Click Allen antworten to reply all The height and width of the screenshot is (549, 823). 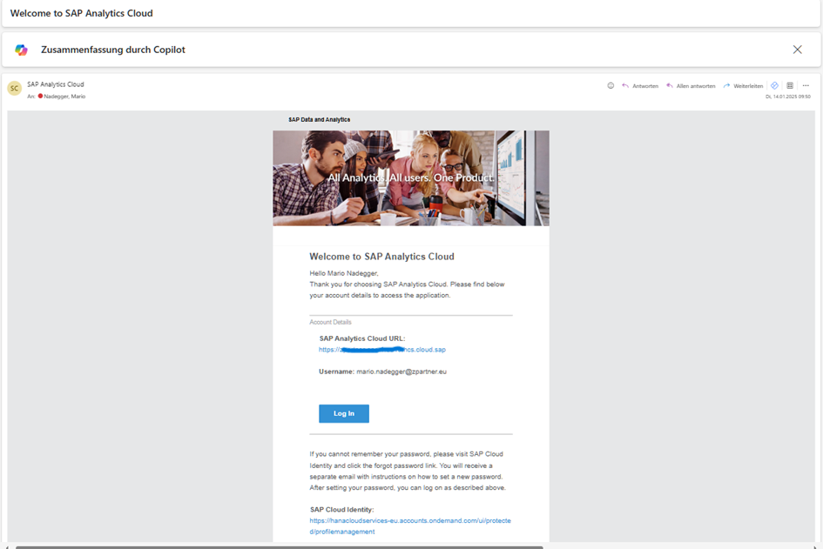[x=691, y=86]
